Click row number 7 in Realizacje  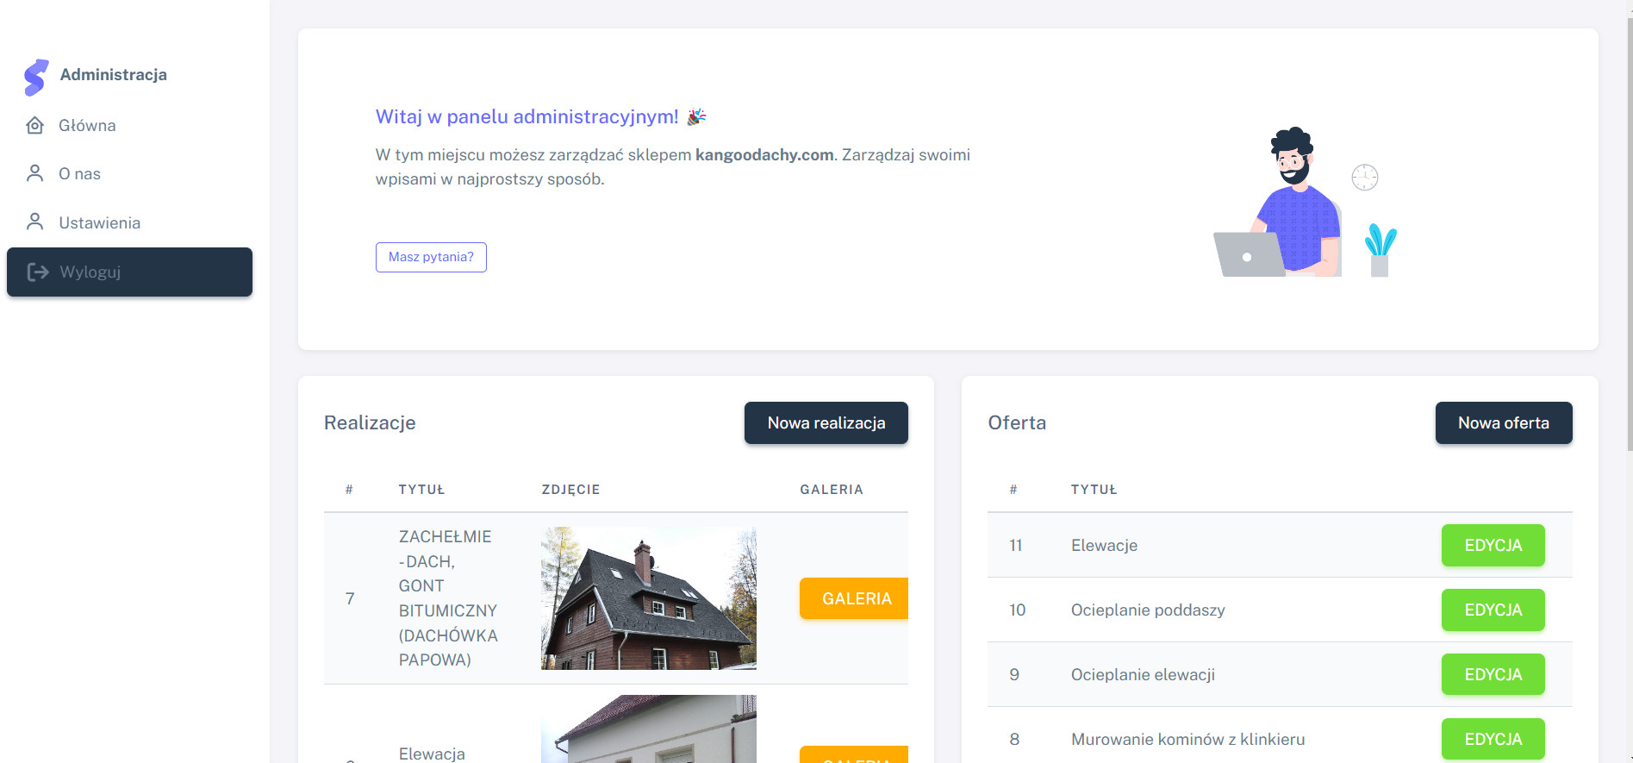[350, 598]
